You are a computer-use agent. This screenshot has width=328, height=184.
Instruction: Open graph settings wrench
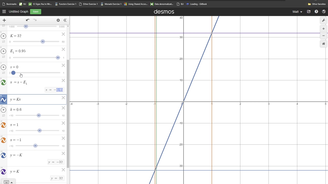coord(323,20)
